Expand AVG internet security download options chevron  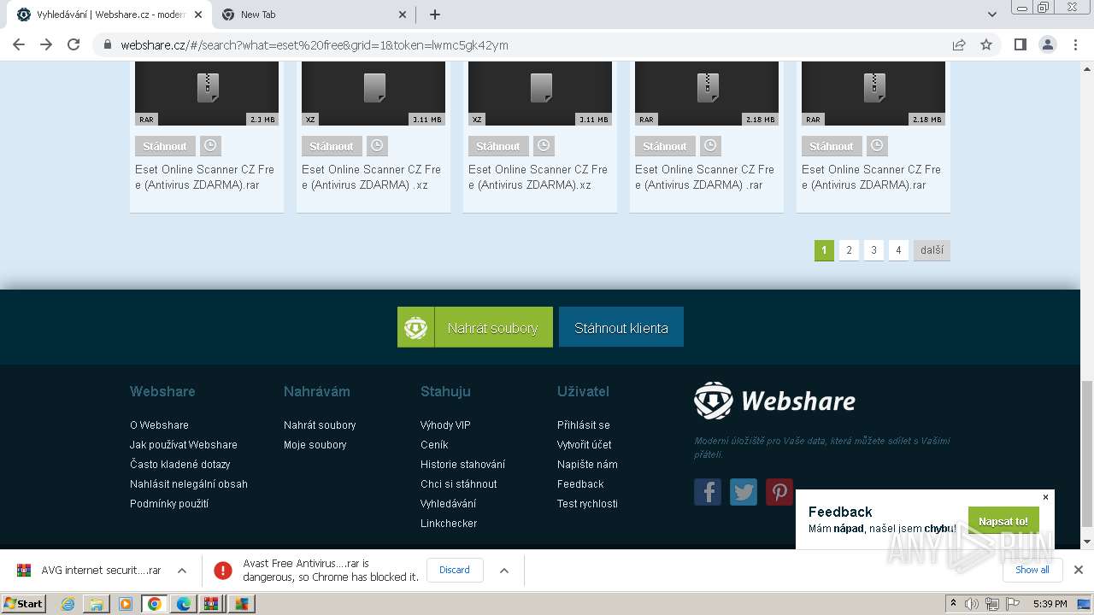(182, 571)
